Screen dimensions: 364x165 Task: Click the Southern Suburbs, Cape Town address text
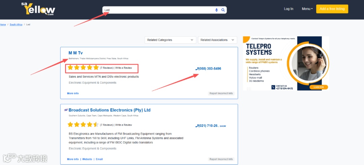pyautogui.click(x=103, y=115)
